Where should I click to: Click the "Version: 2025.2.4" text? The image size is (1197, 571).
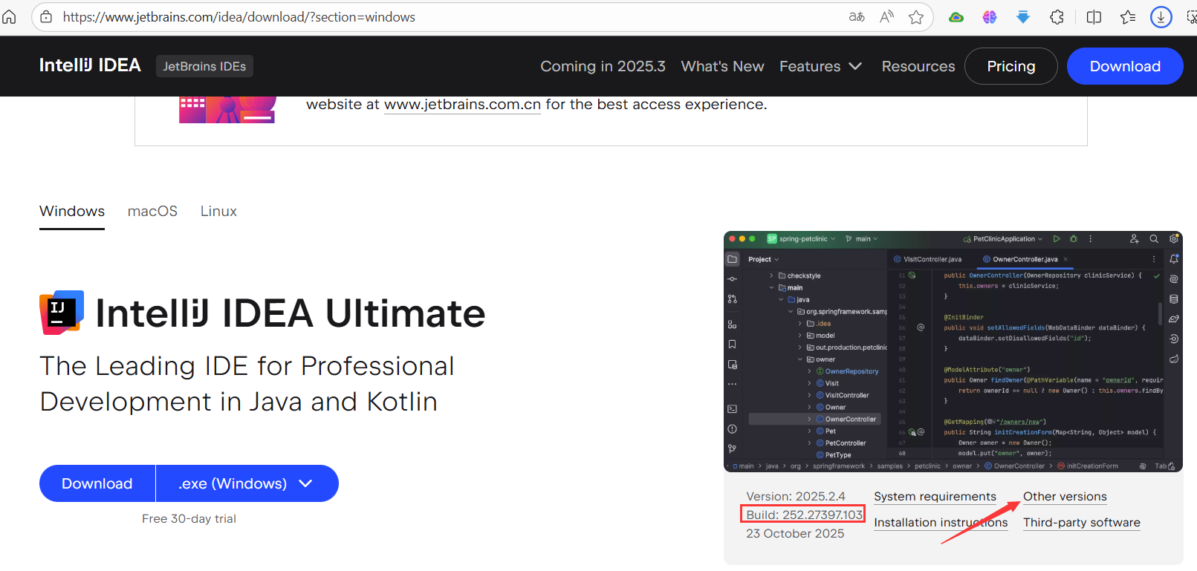796,497
